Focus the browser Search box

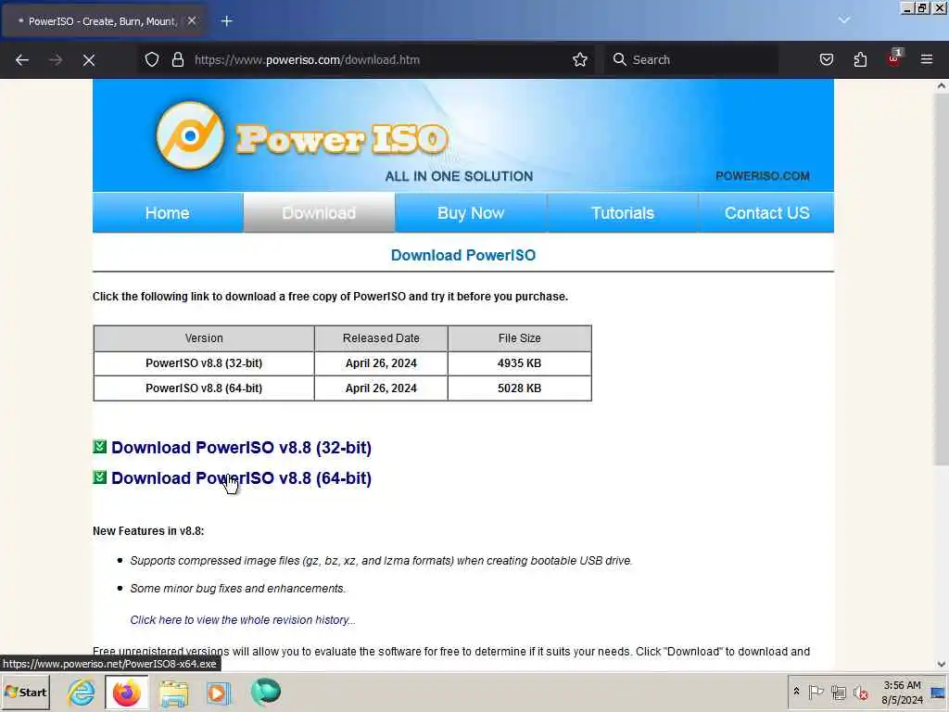690,59
